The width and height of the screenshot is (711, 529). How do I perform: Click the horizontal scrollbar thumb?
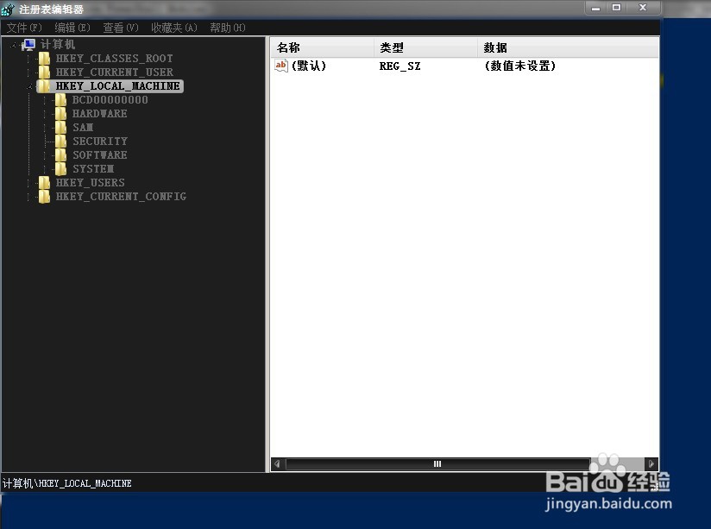pyautogui.click(x=437, y=463)
